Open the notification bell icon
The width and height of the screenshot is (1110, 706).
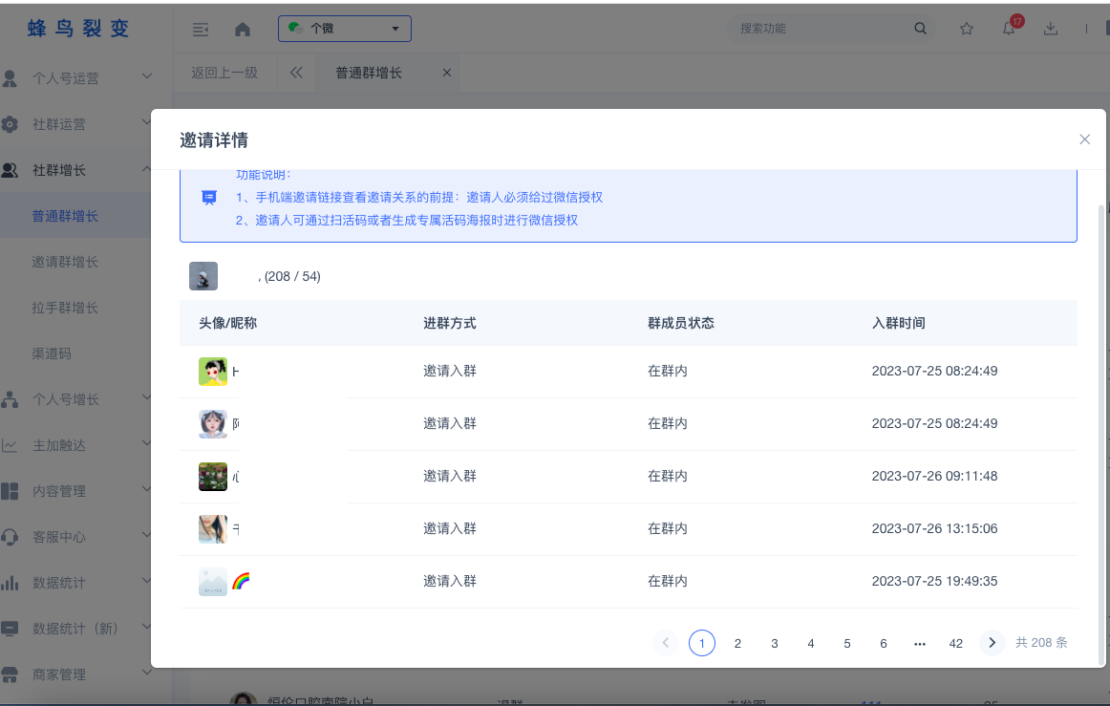pos(1009,29)
